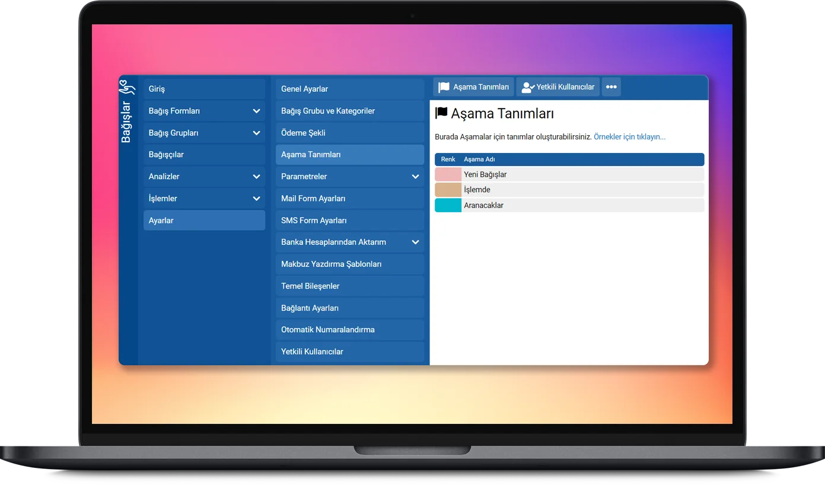This screenshot has height=485, width=825.
Task: Expand the Analizler menu chevron
Action: coord(256,177)
